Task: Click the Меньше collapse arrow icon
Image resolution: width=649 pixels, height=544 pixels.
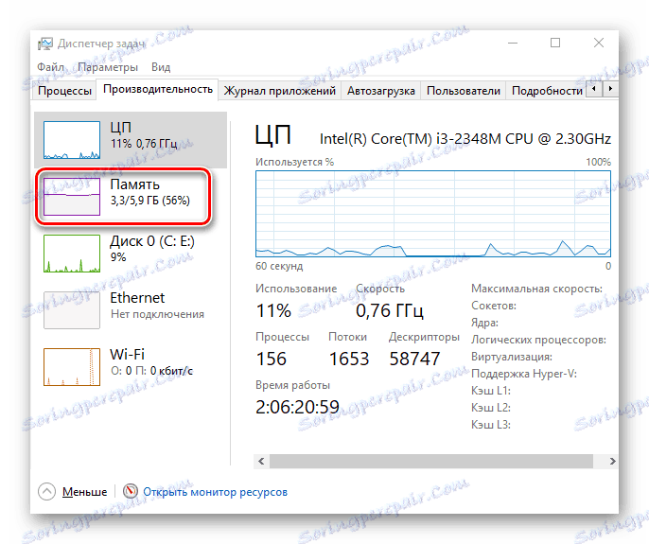Action: coord(46,491)
